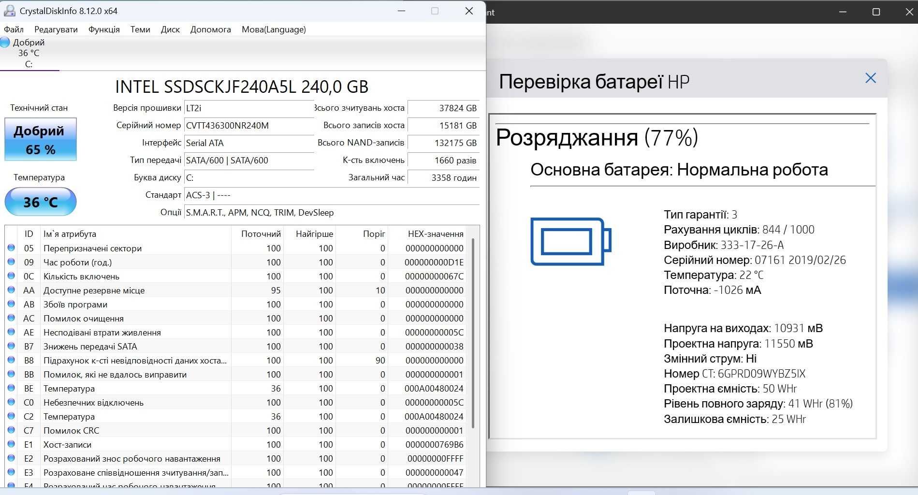
Task: Click Рівень повного заряду: 41 WHr text
Action: point(758,404)
